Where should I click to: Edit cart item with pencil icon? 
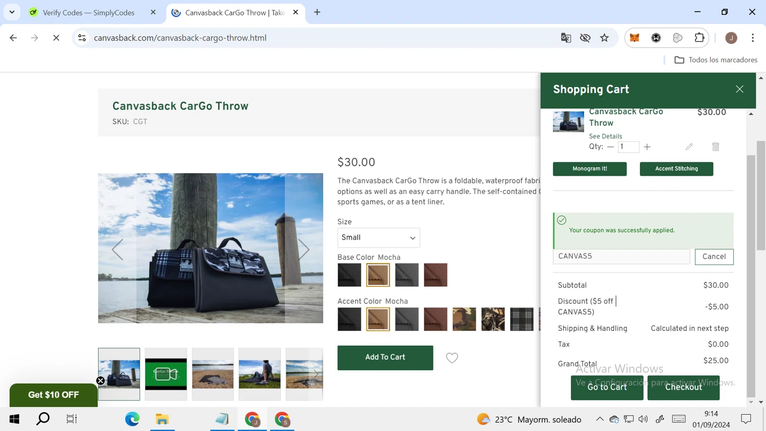click(689, 147)
